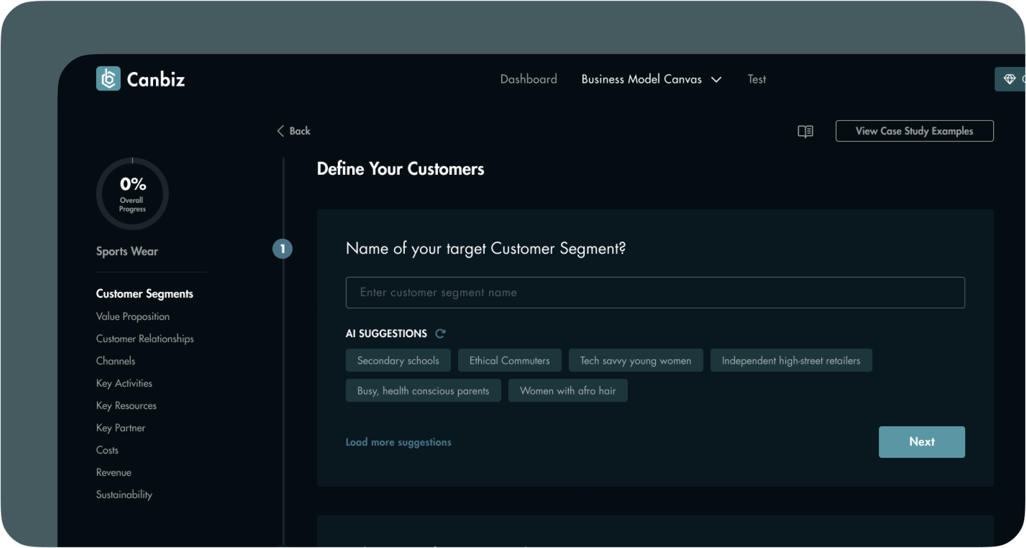Screen dimensions: 1026x548
Task: Choose Tech savvy young women suggestion
Action: pos(635,361)
